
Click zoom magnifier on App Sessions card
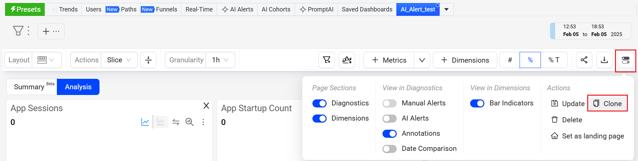190,122
